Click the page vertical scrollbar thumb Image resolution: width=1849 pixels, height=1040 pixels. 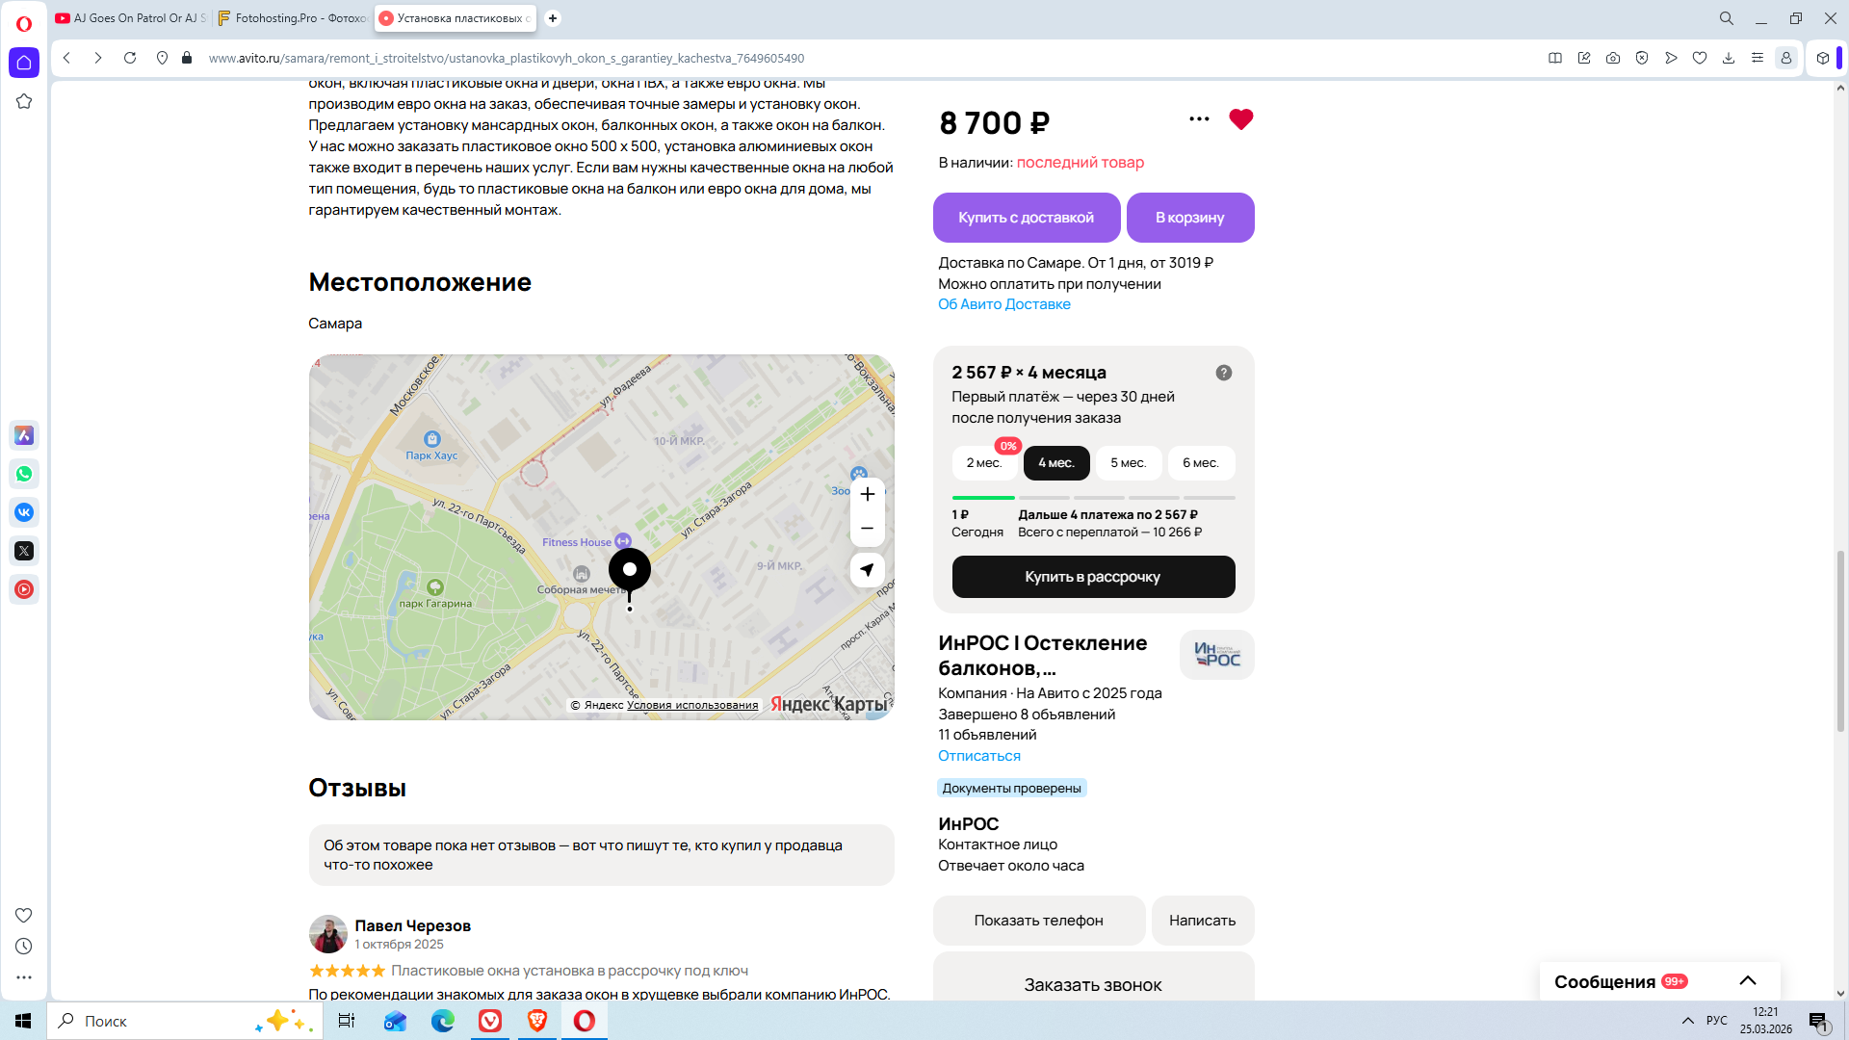(x=1840, y=640)
